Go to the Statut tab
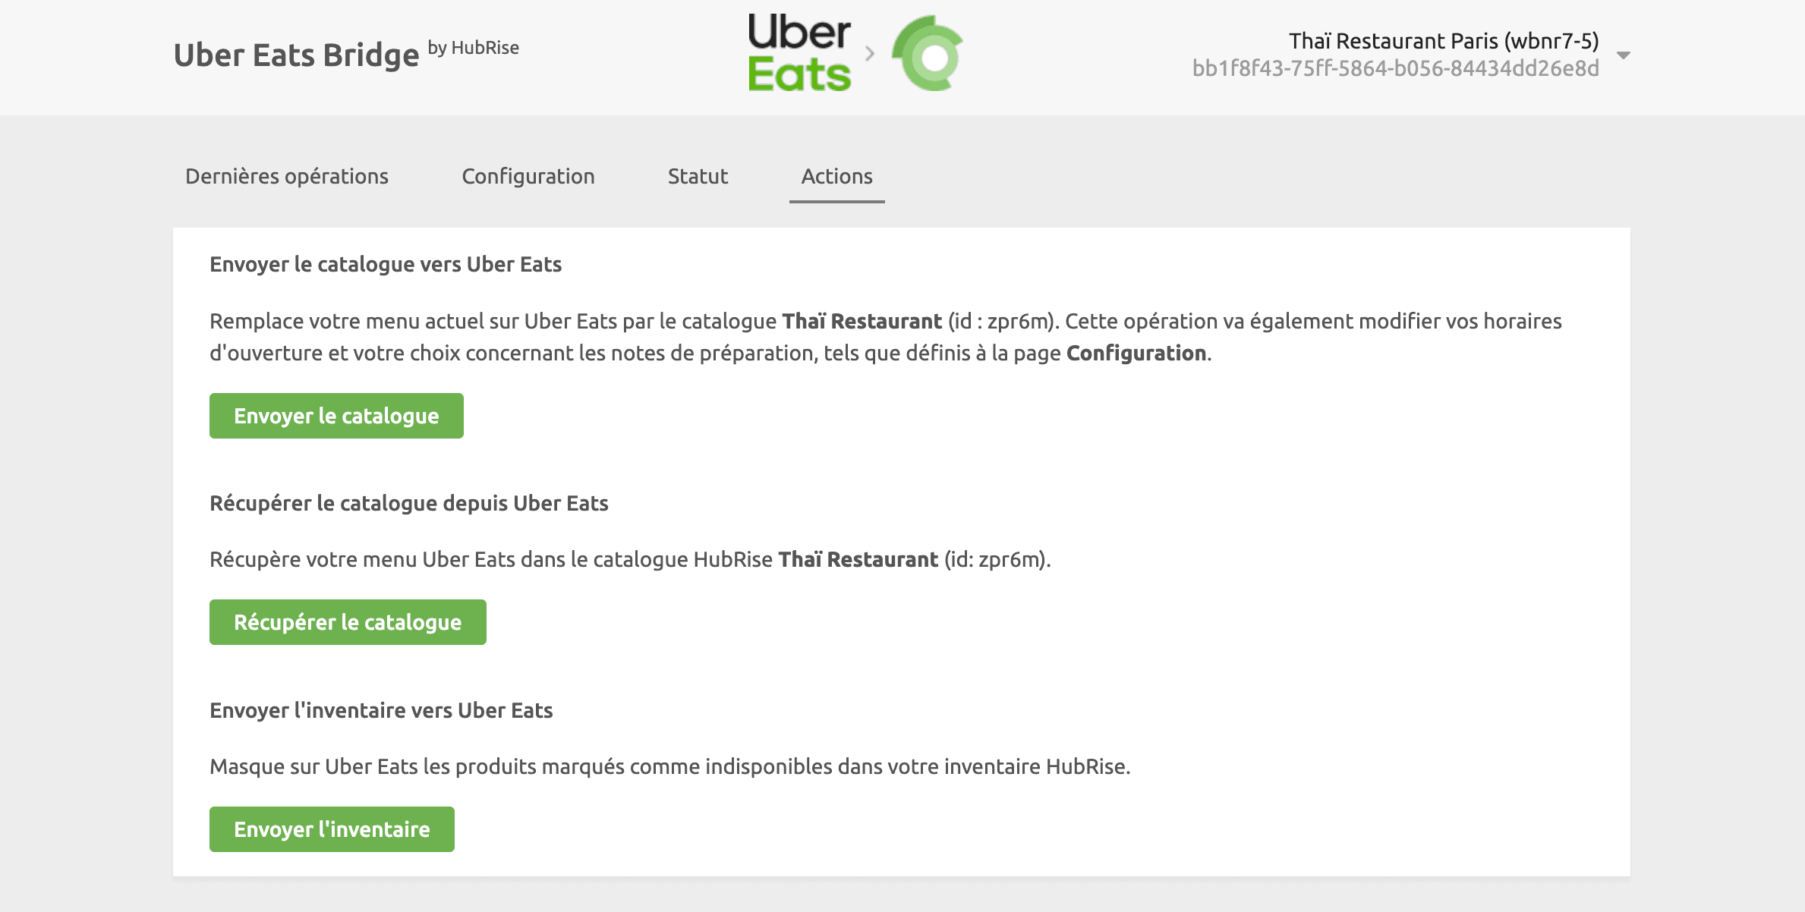Image resolution: width=1805 pixels, height=912 pixels. point(698,176)
